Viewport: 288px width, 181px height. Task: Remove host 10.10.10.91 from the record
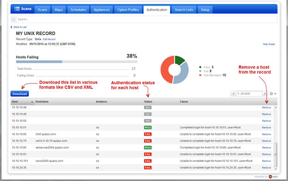[x=266, y=154]
